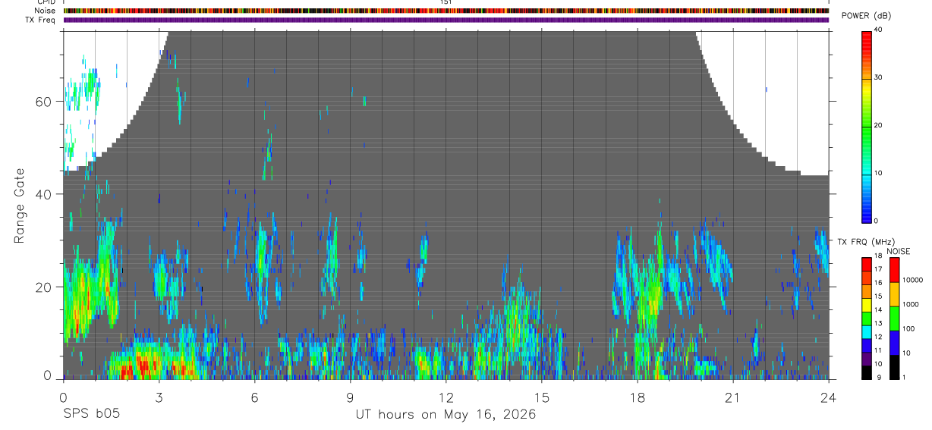
Task: Click the '15' tick on UT hours axis
Action: pyautogui.click(x=542, y=397)
